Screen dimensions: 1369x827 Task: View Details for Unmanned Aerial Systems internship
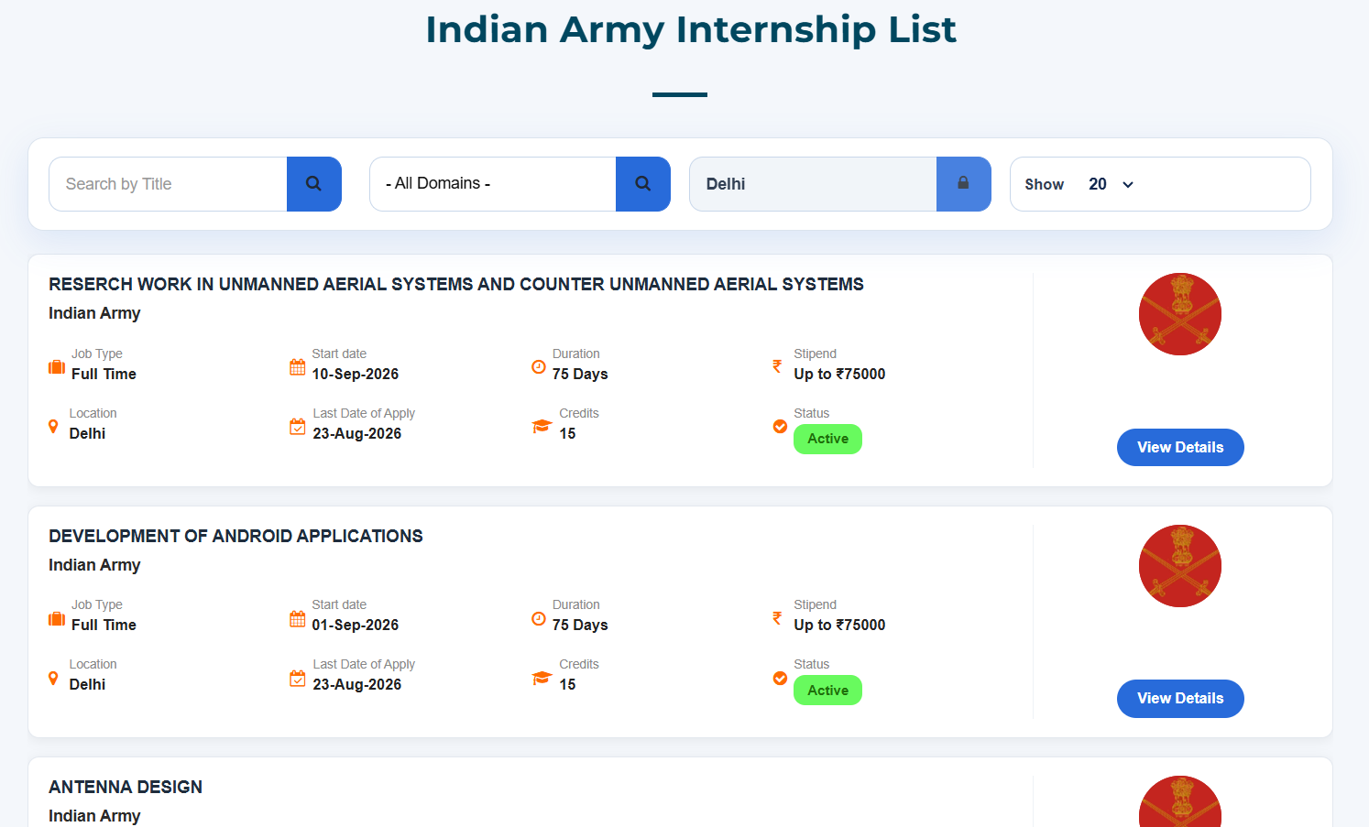[x=1180, y=447]
